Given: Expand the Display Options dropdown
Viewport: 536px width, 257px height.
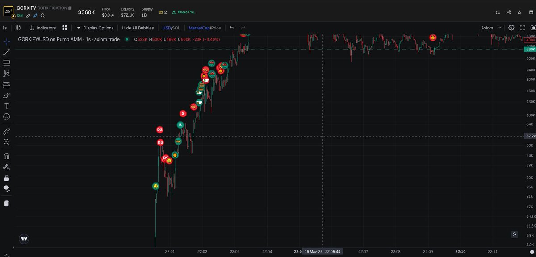Looking at the screenshot, I should tap(95, 28).
